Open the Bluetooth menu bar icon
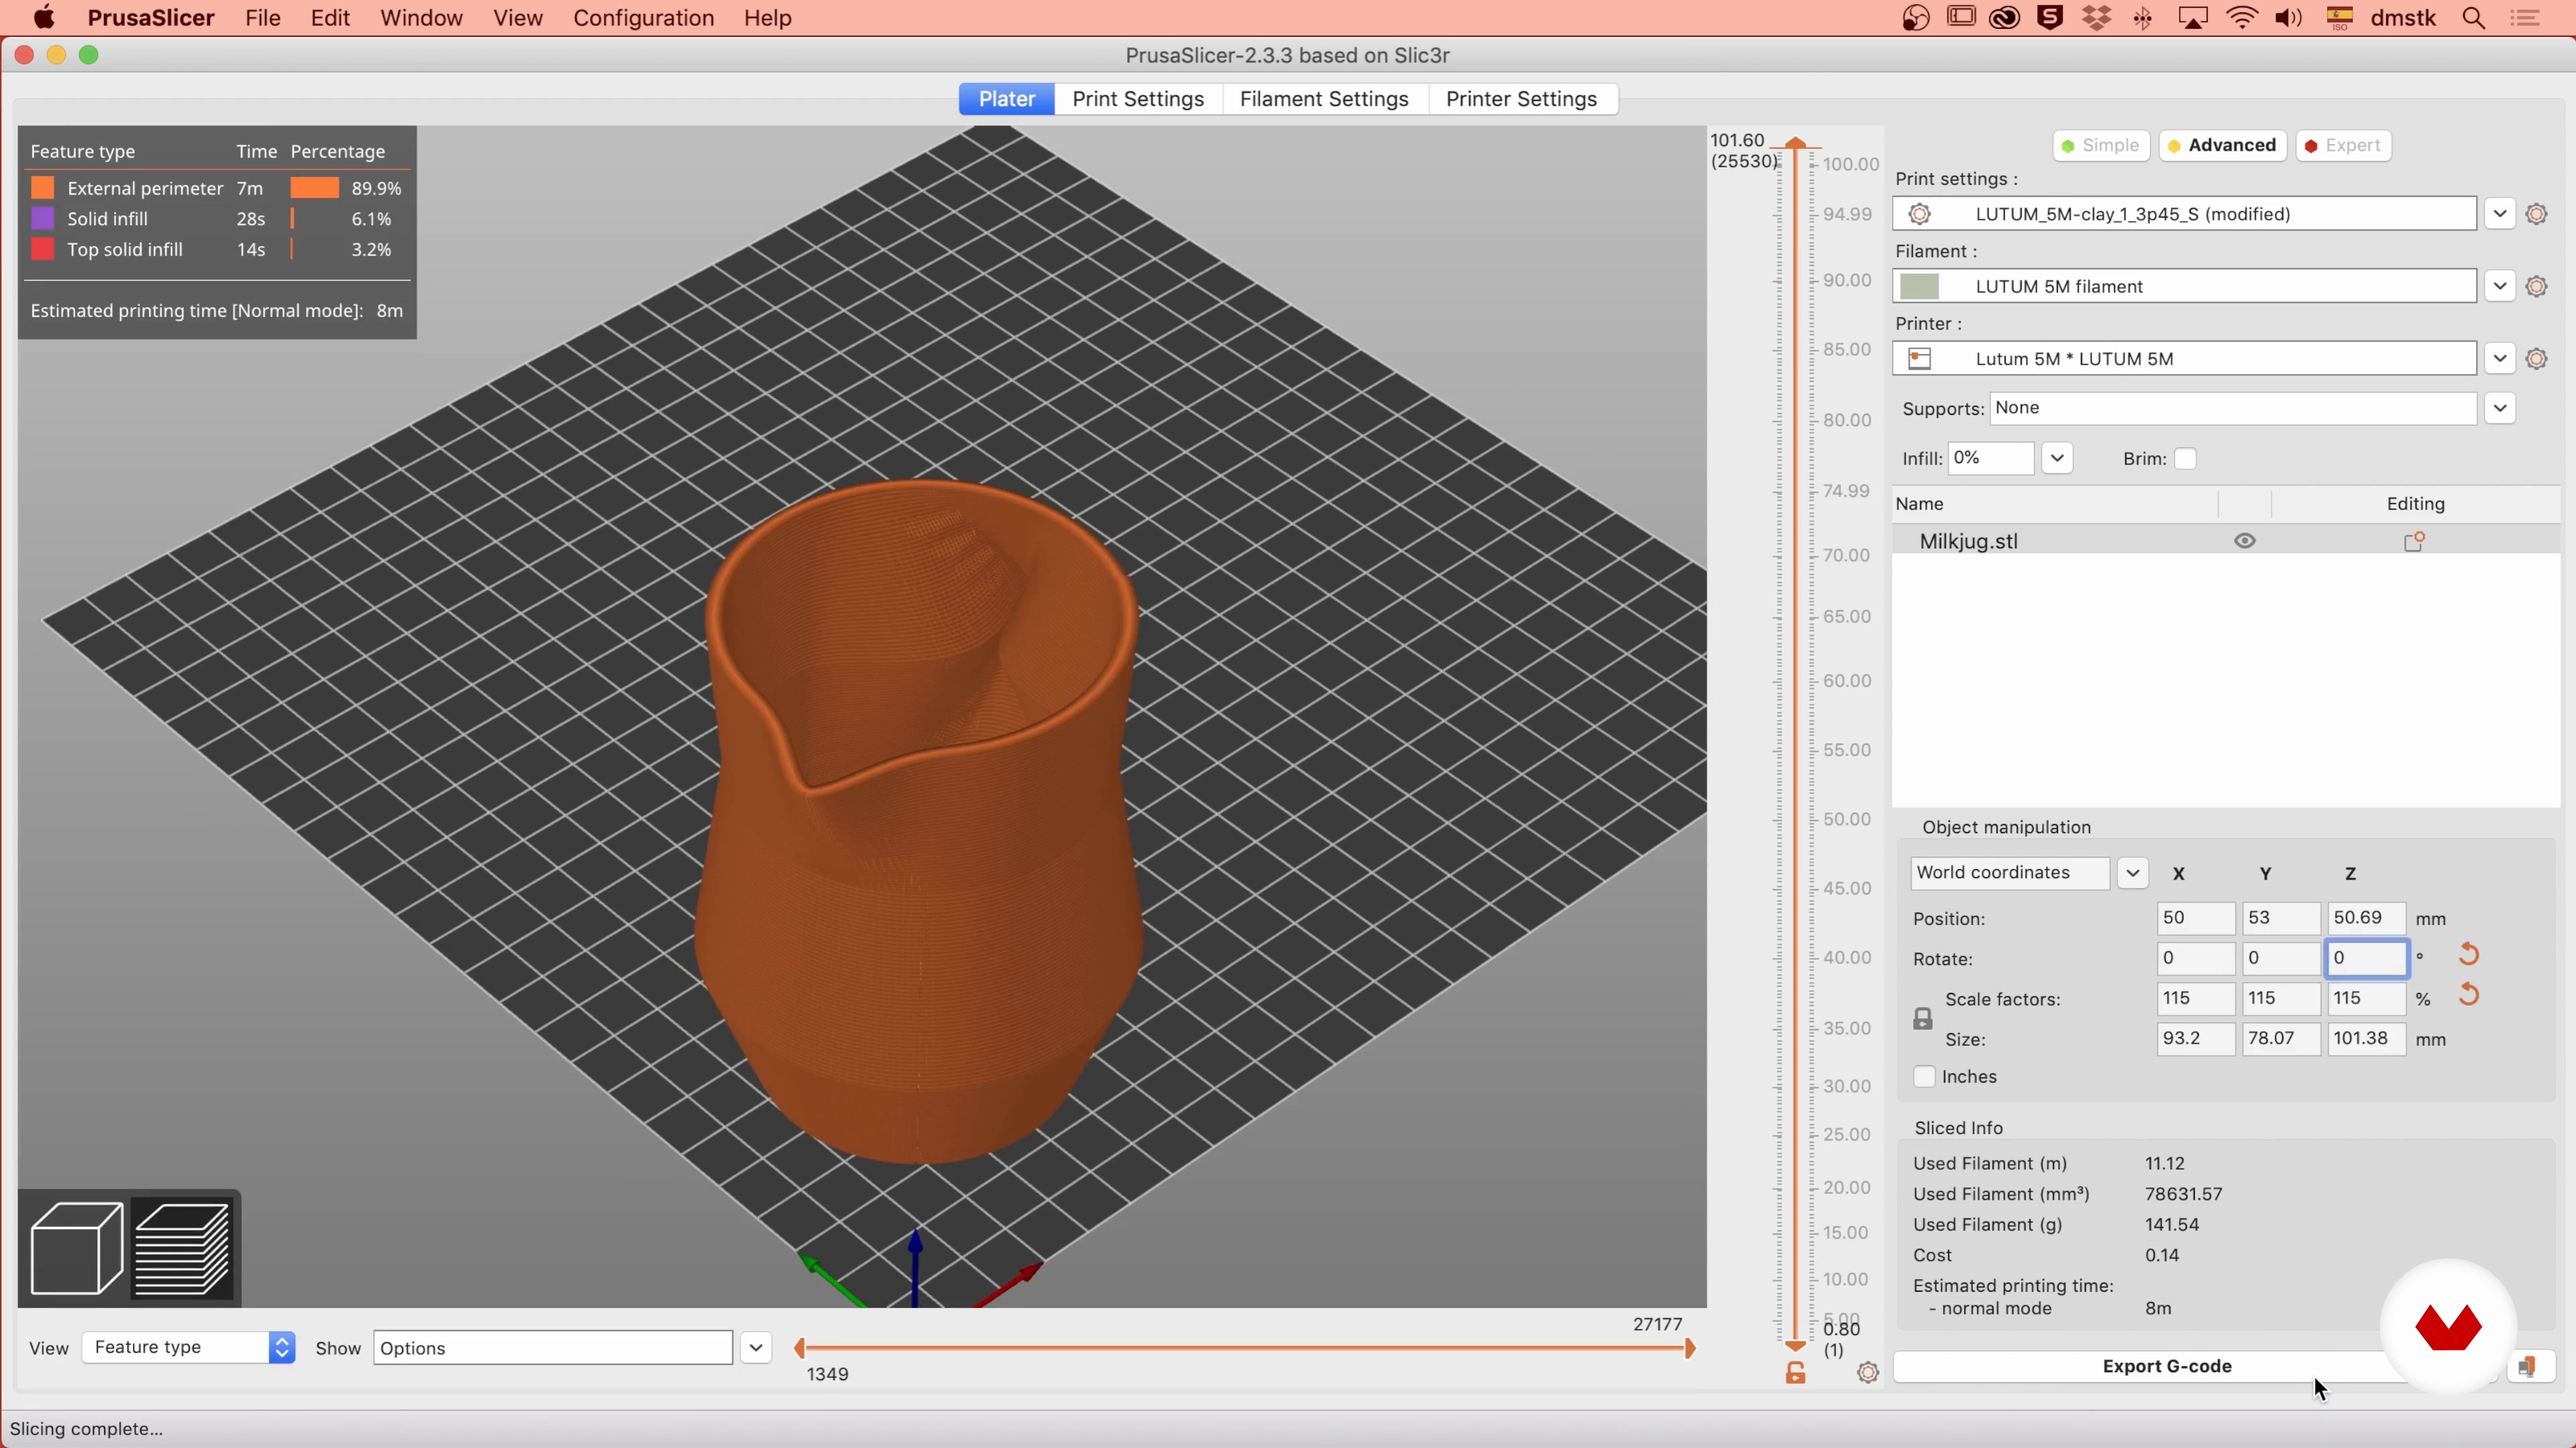 pyautogui.click(x=2143, y=18)
